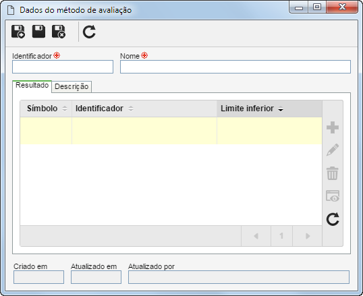Select the highlighted yellow grid row
The width and height of the screenshot is (363, 296).
[171, 131]
